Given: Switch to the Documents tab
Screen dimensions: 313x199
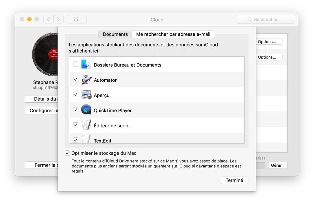Looking at the screenshot, I should 115,34.
